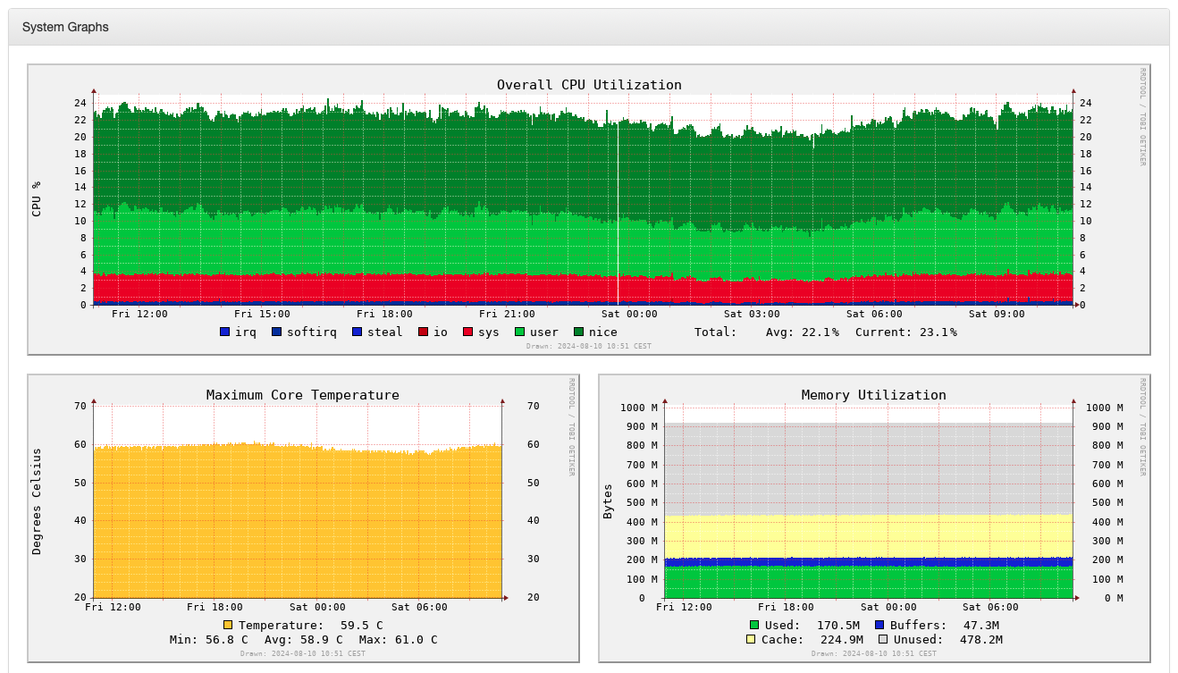
Task: Click the 'sys' legend label
Action: [x=488, y=332]
